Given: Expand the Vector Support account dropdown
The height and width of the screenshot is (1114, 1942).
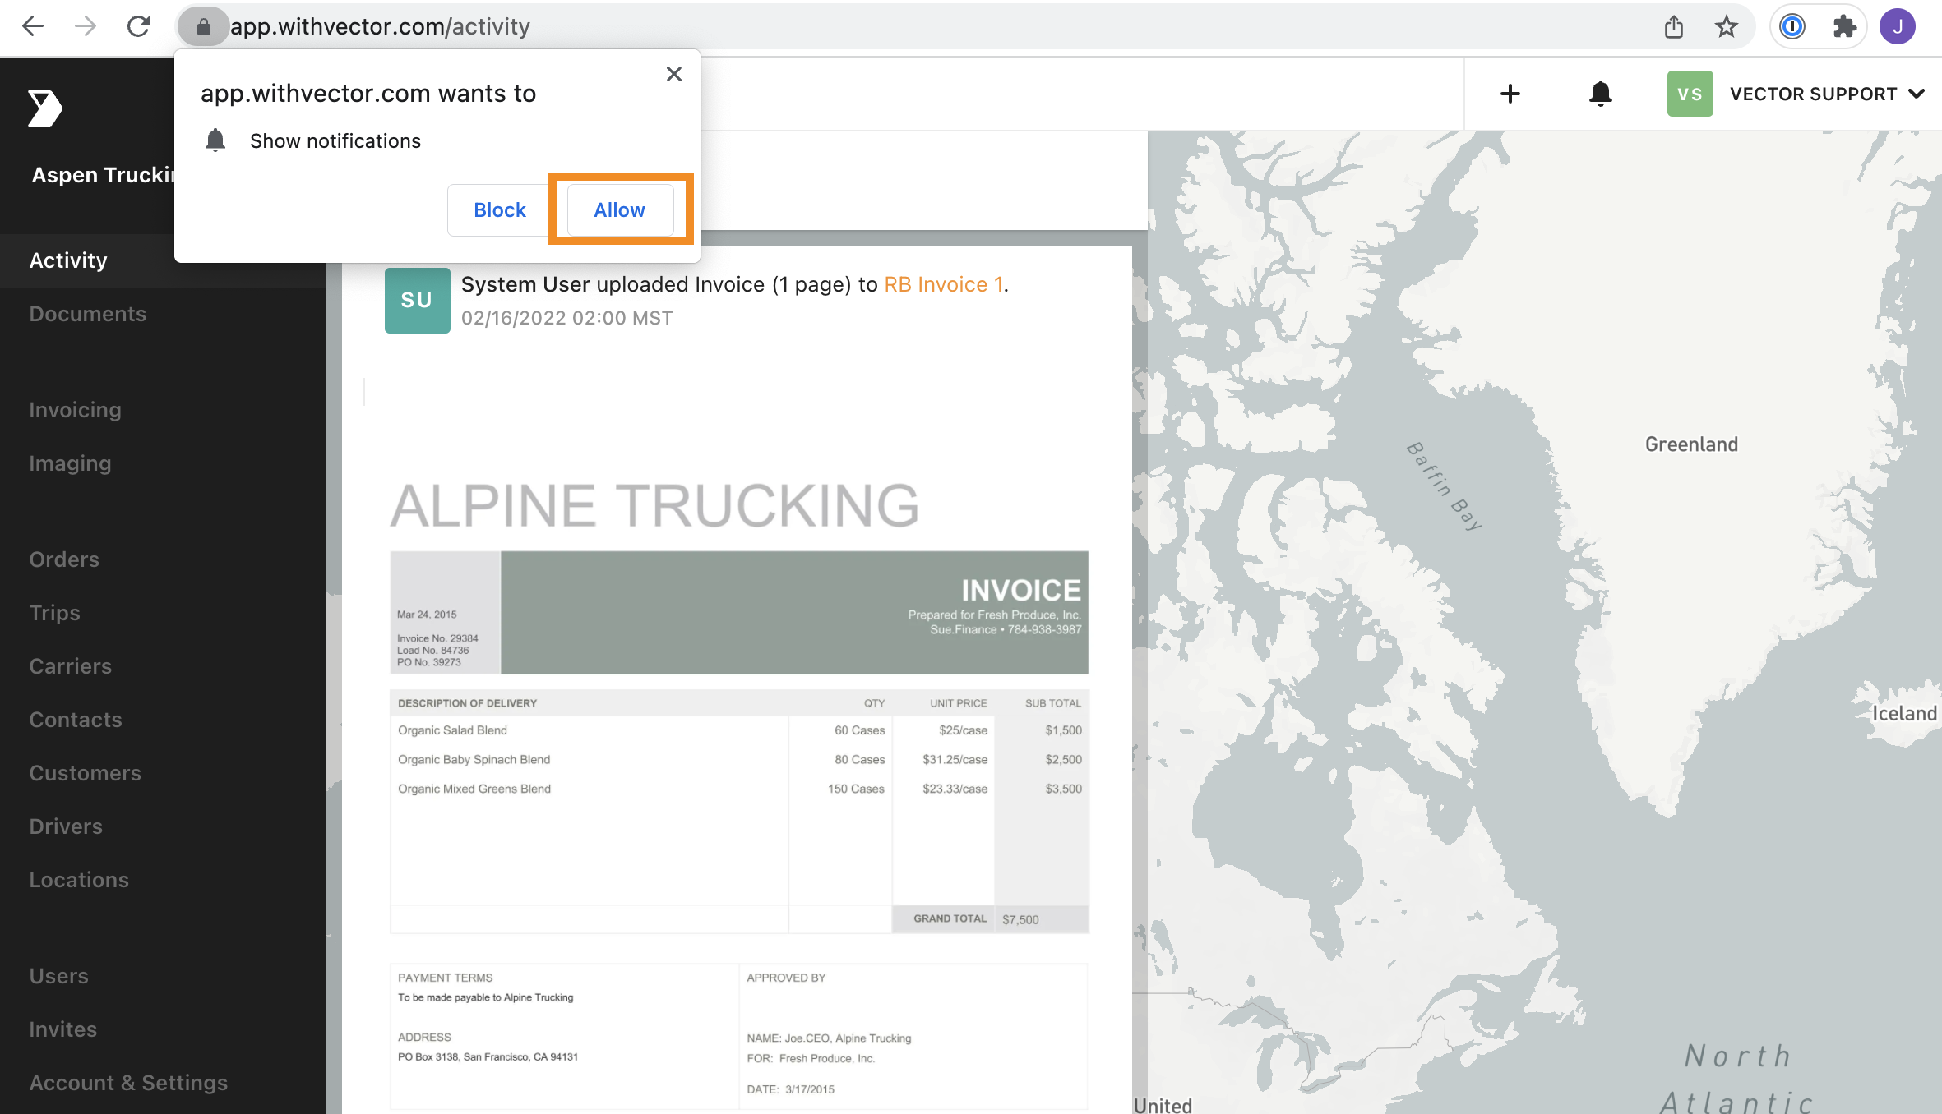Looking at the screenshot, I should point(1917,94).
